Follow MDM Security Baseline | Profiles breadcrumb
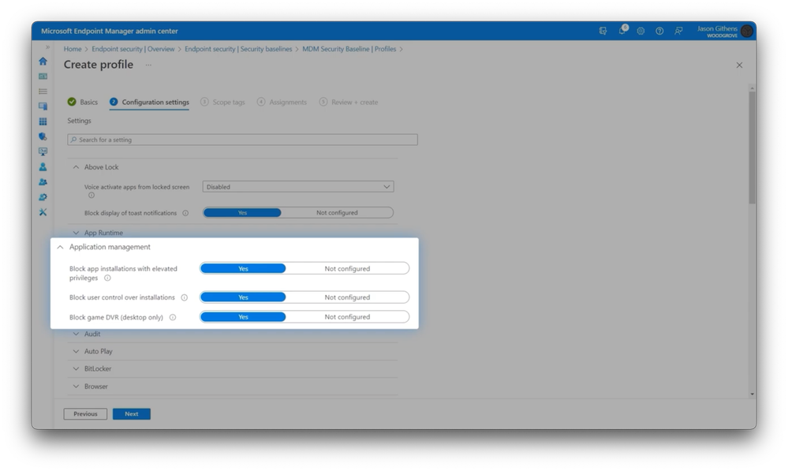The height and width of the screenshot is (471, 788). click(x=349, y=49)
